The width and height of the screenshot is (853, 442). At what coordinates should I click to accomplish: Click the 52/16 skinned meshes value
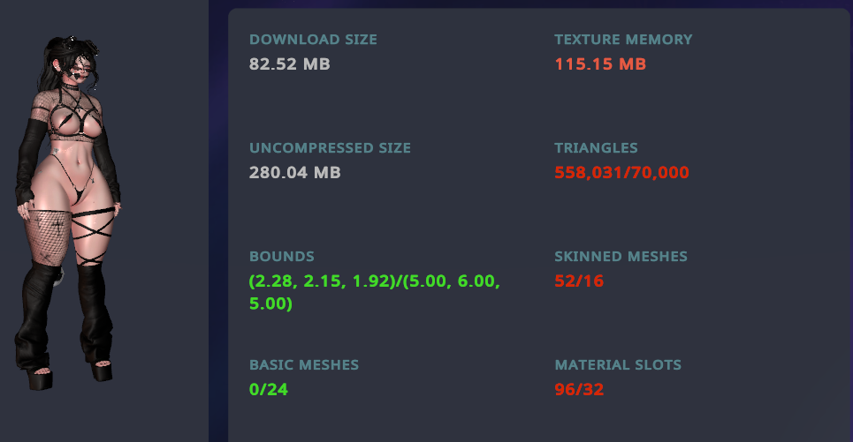[x=579, y=281]
